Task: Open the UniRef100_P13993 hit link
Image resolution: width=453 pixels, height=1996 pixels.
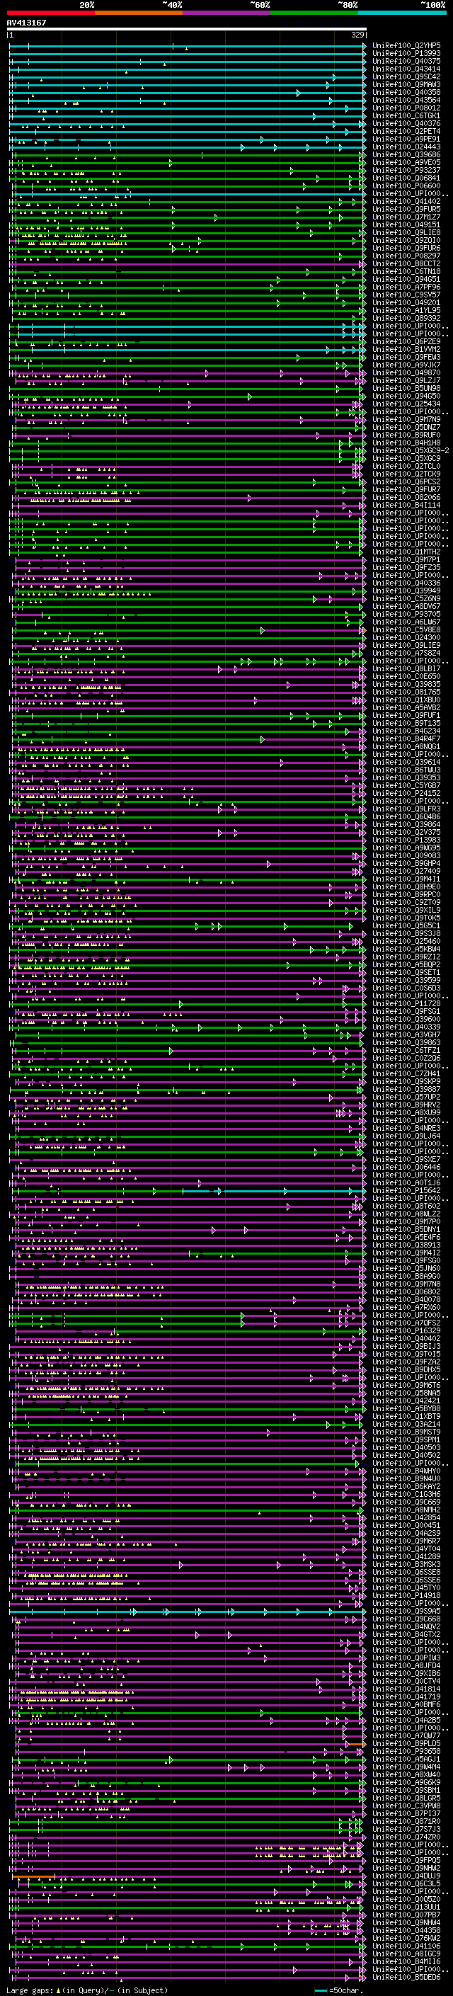Action: point(406,54)
